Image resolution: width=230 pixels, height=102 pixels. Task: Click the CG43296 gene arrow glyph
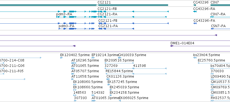(x=195, y=5)
